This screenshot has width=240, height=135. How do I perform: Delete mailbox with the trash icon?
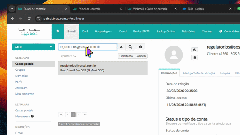(195, 58)
